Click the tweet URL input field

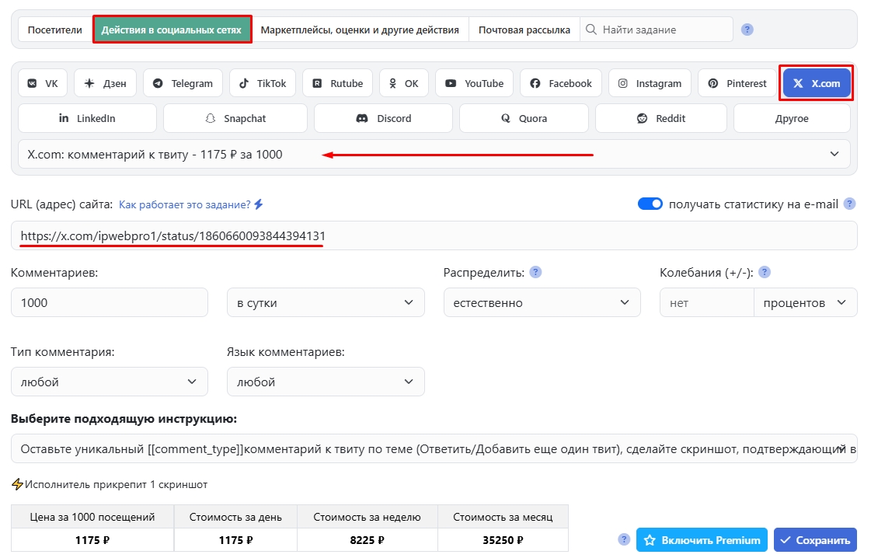pos(434,235)
